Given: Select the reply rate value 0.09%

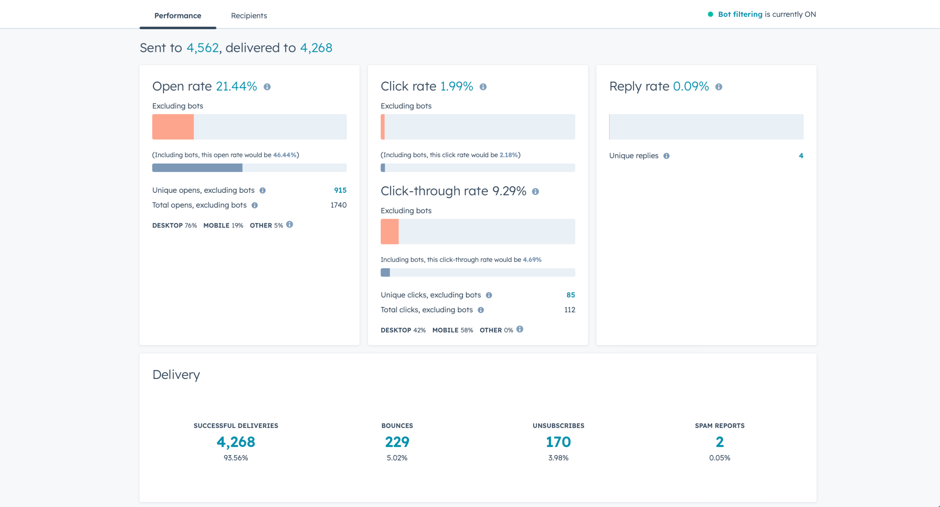Looking at the screenshot, I should click(691, 86).
